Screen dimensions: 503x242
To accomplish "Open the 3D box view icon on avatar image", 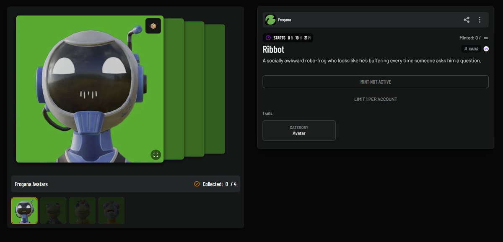I will [x=153, y=26].
